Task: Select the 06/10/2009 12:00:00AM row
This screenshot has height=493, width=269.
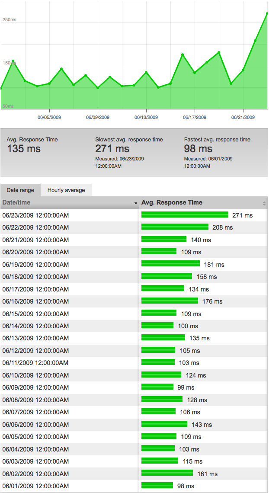Action: [134, 375]
